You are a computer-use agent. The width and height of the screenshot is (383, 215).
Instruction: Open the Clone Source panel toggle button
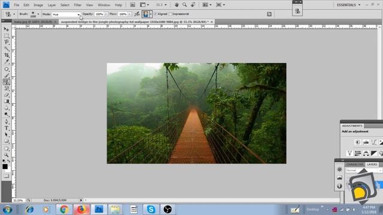click(x=297, y=11)
